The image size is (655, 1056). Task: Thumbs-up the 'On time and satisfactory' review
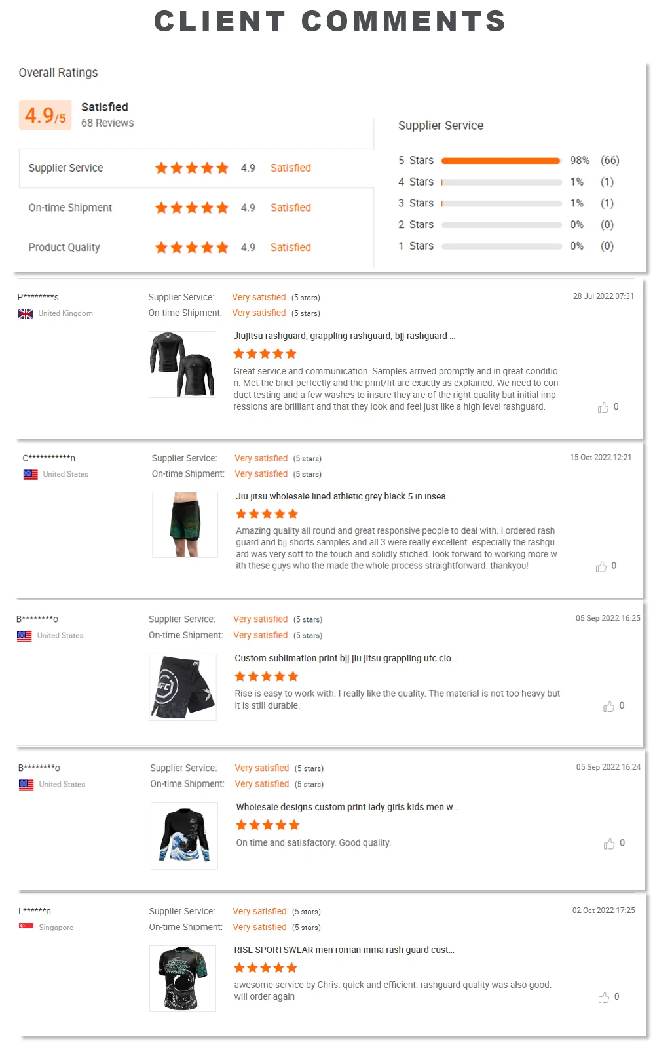point(609,844)
